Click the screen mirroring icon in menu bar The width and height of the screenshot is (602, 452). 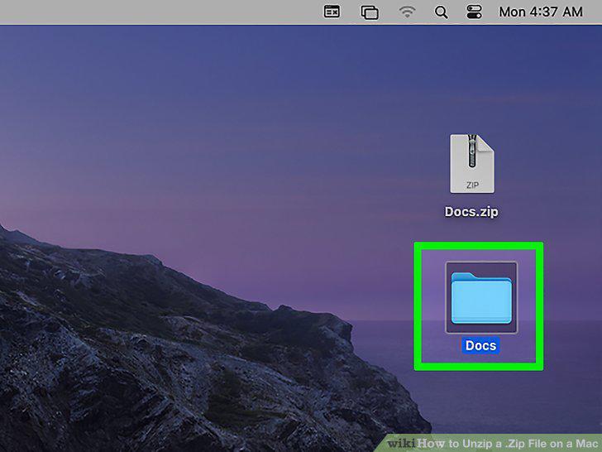pos(370,12)
